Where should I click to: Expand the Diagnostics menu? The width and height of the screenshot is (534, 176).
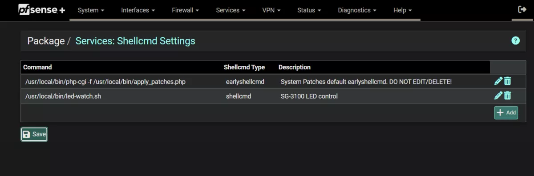(x=357, y=10)
